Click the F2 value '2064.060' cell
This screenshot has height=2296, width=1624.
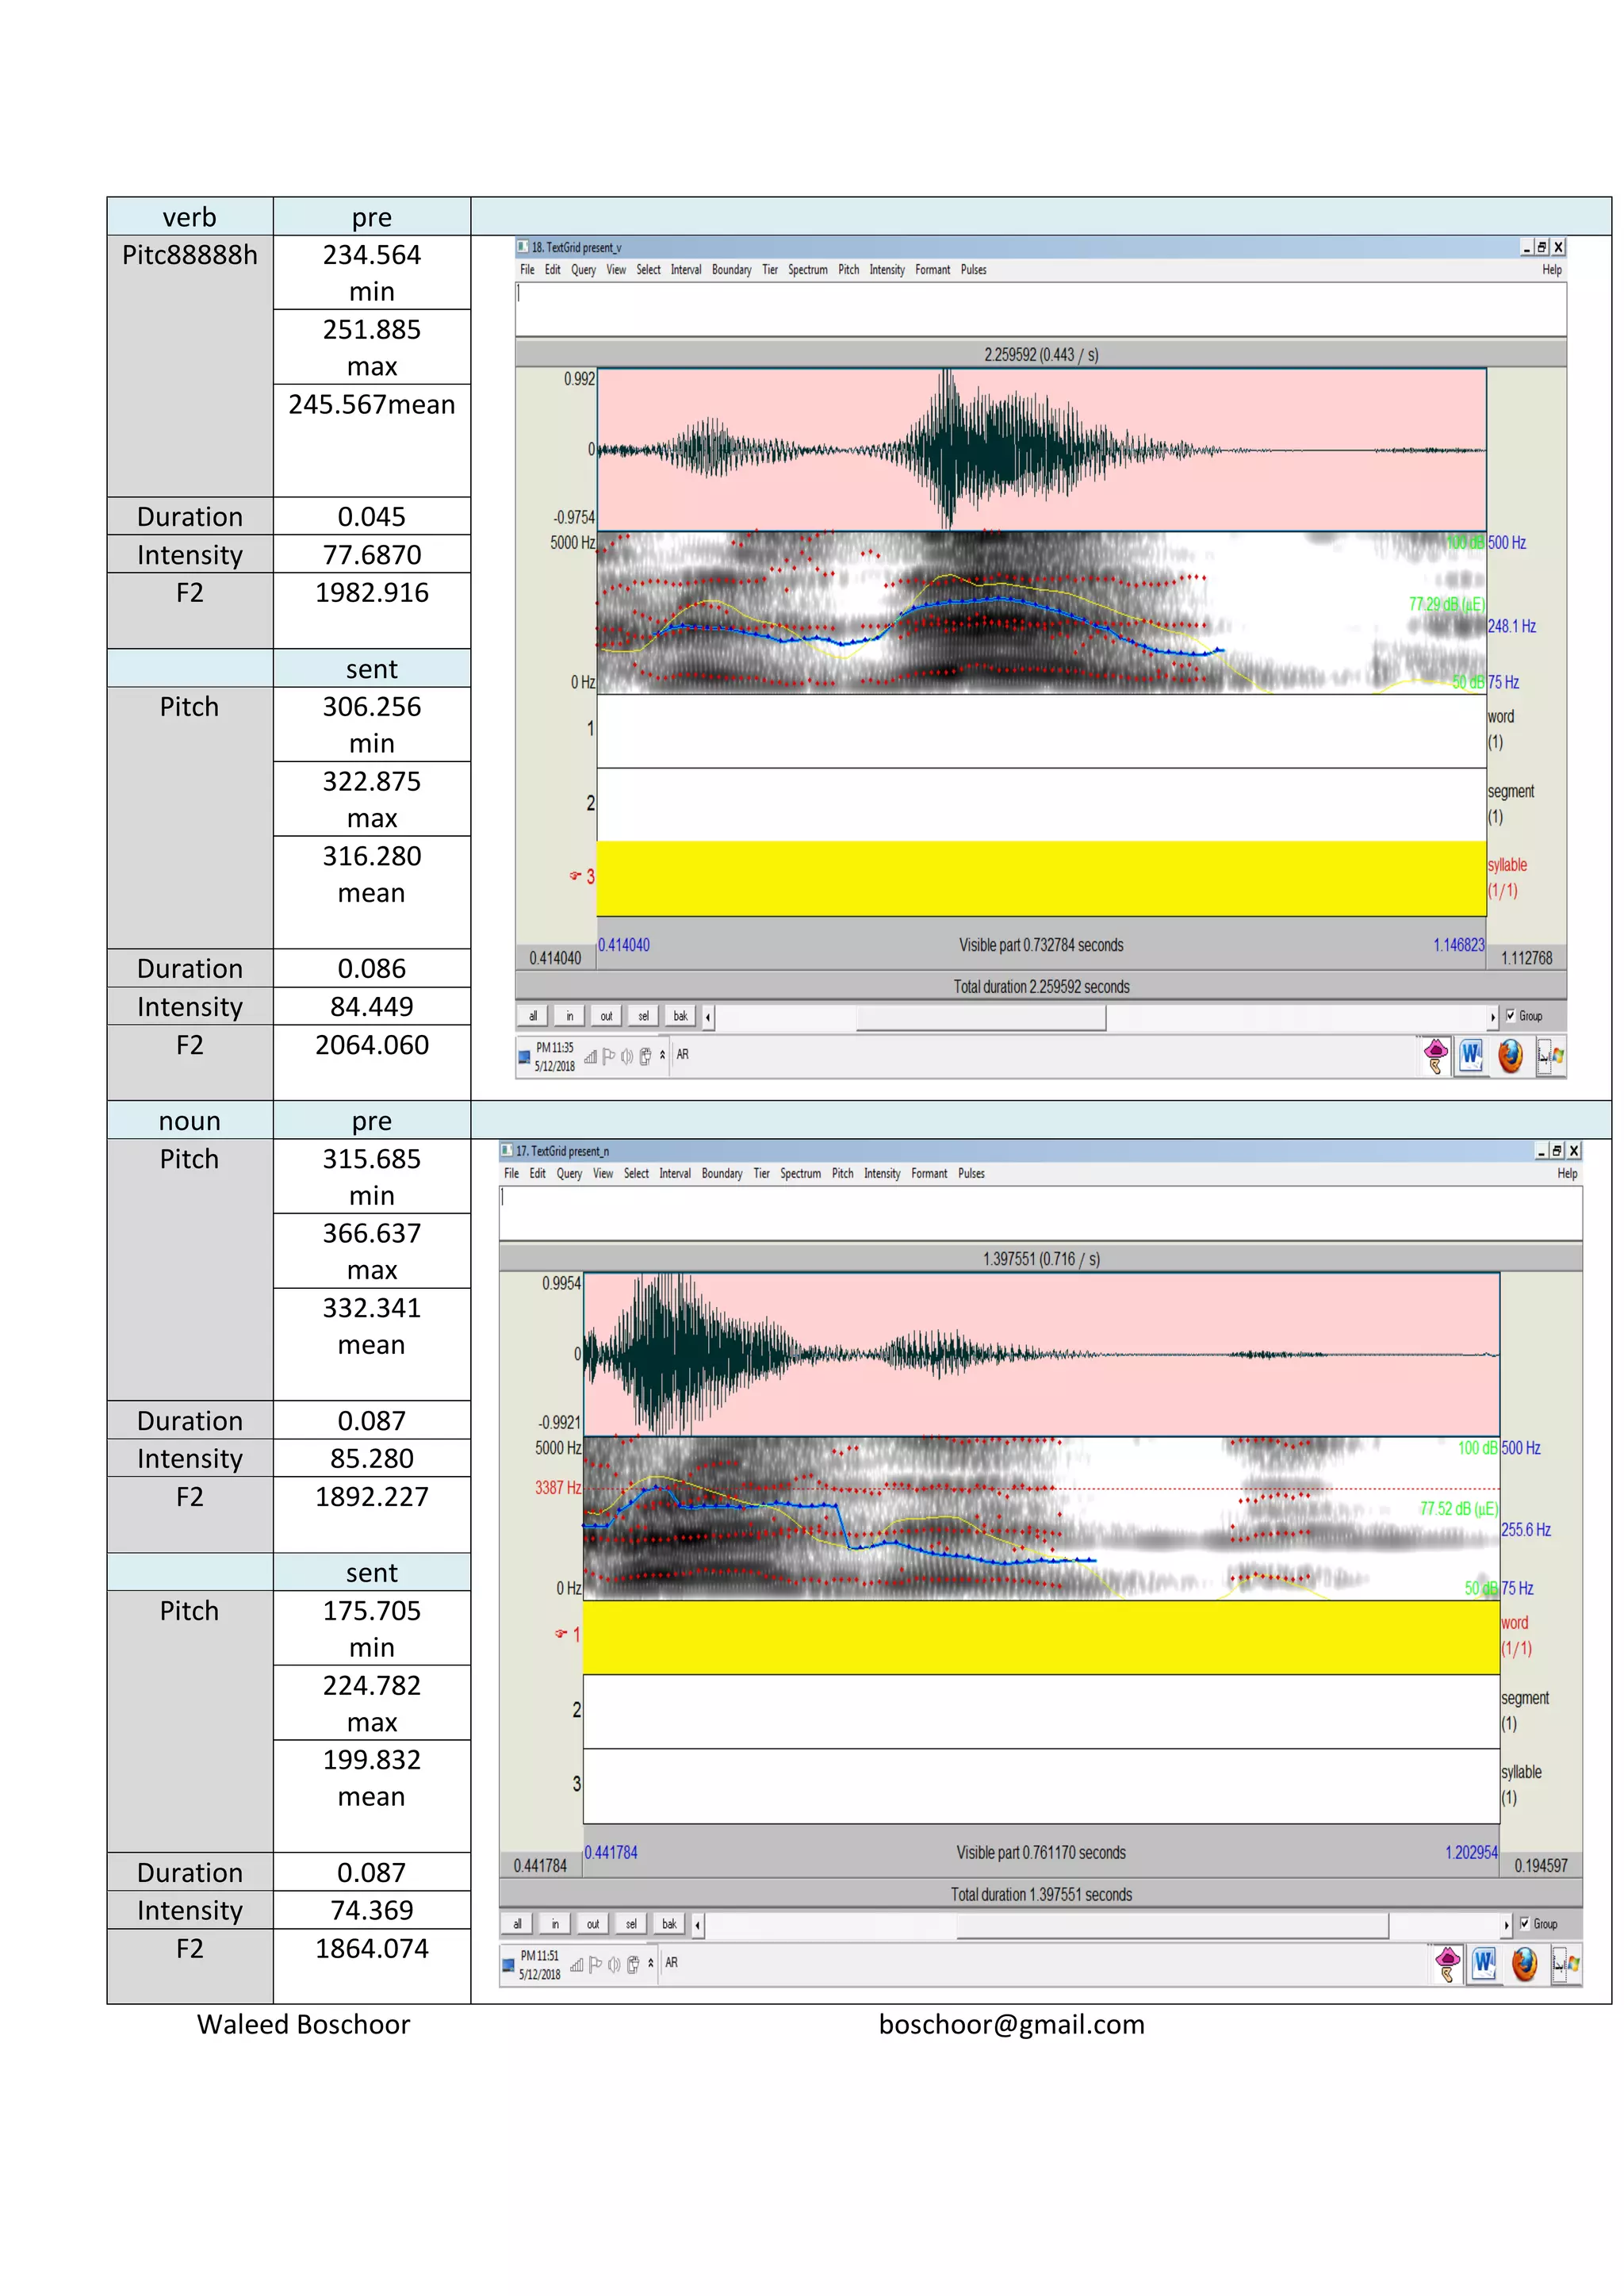[372, 1062]
